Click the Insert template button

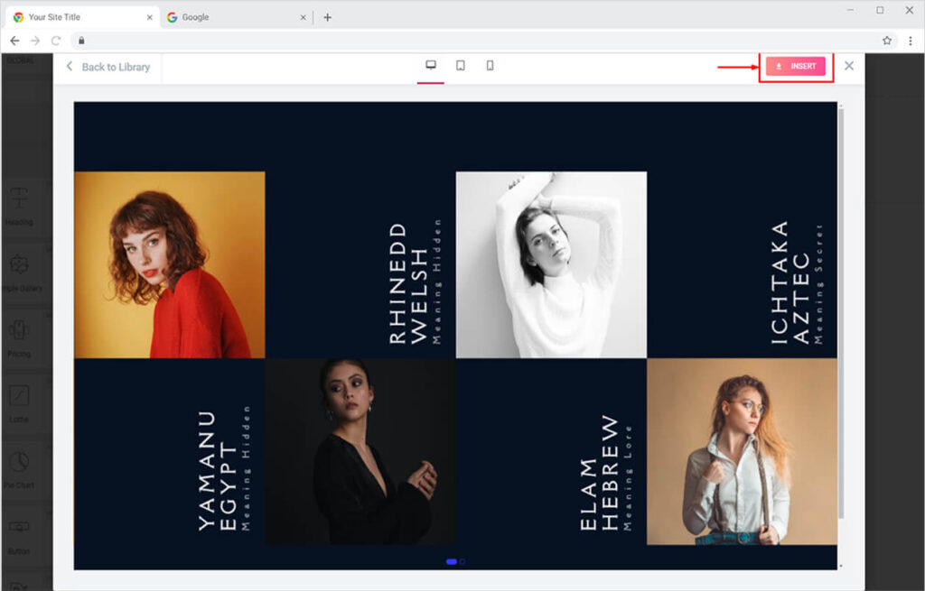[795, 66]
